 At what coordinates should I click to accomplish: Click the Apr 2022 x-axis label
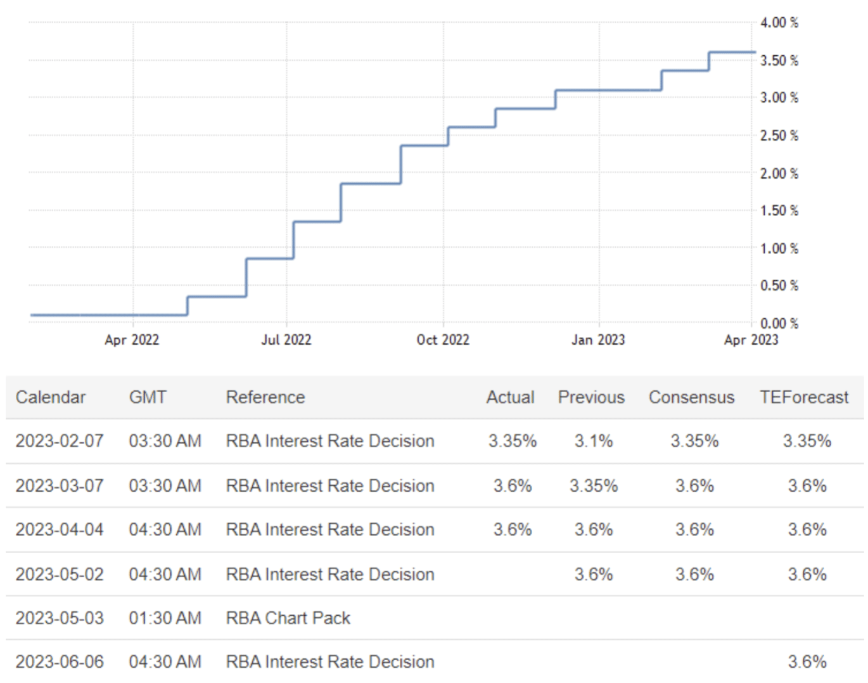tap(132, 340)
